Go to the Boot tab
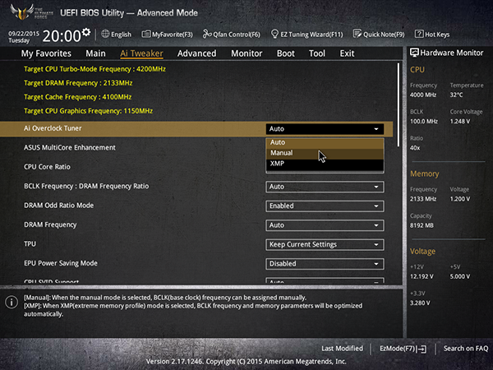493x370 pixels. (x=285, y=53)
